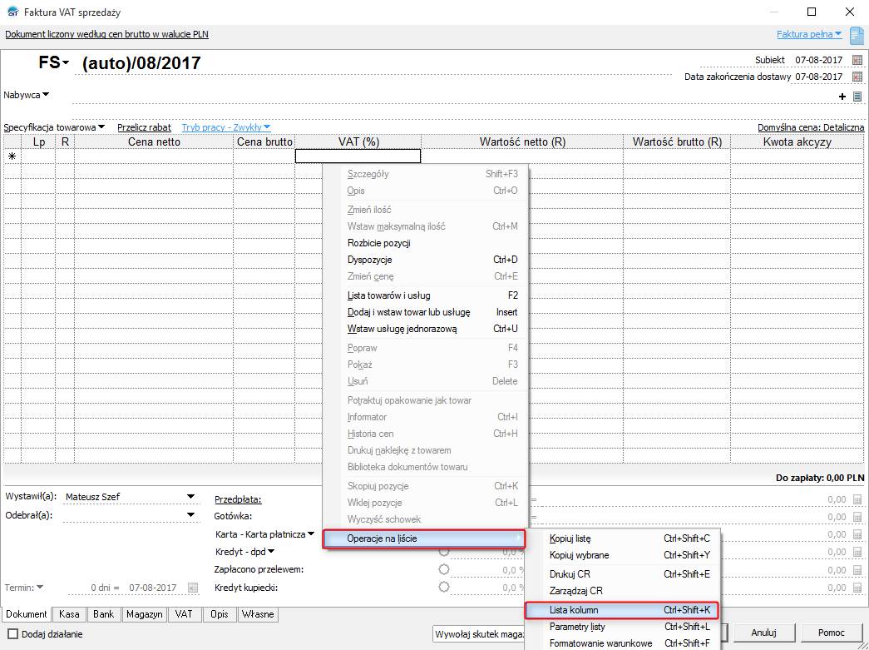Click the Kwota akcyzy column header
Image resolution: width=869 pixels, height=650 pixels.
(x=797, y=142)
